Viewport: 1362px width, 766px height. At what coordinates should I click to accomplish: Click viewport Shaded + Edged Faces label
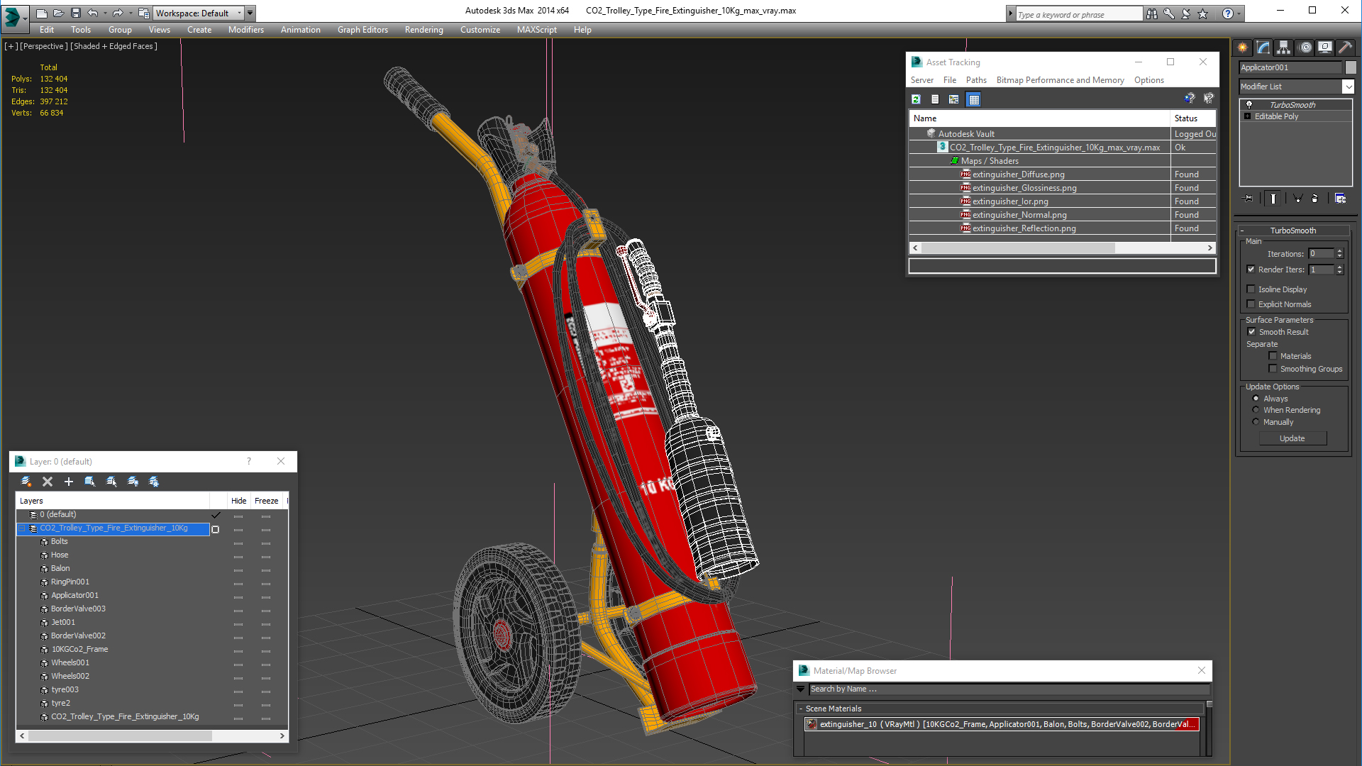tap(114, 46)
